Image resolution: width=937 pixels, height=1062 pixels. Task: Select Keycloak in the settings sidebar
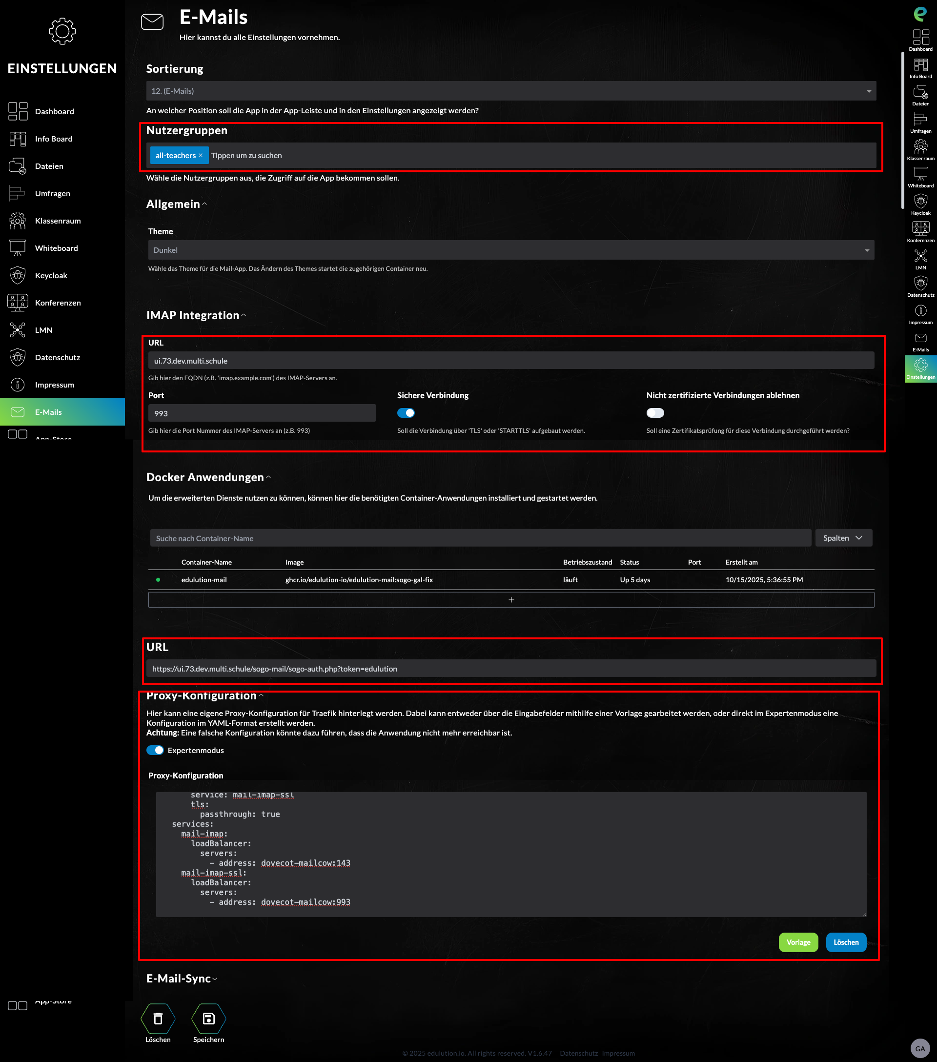pyautogui.click(x=51, y=275)
